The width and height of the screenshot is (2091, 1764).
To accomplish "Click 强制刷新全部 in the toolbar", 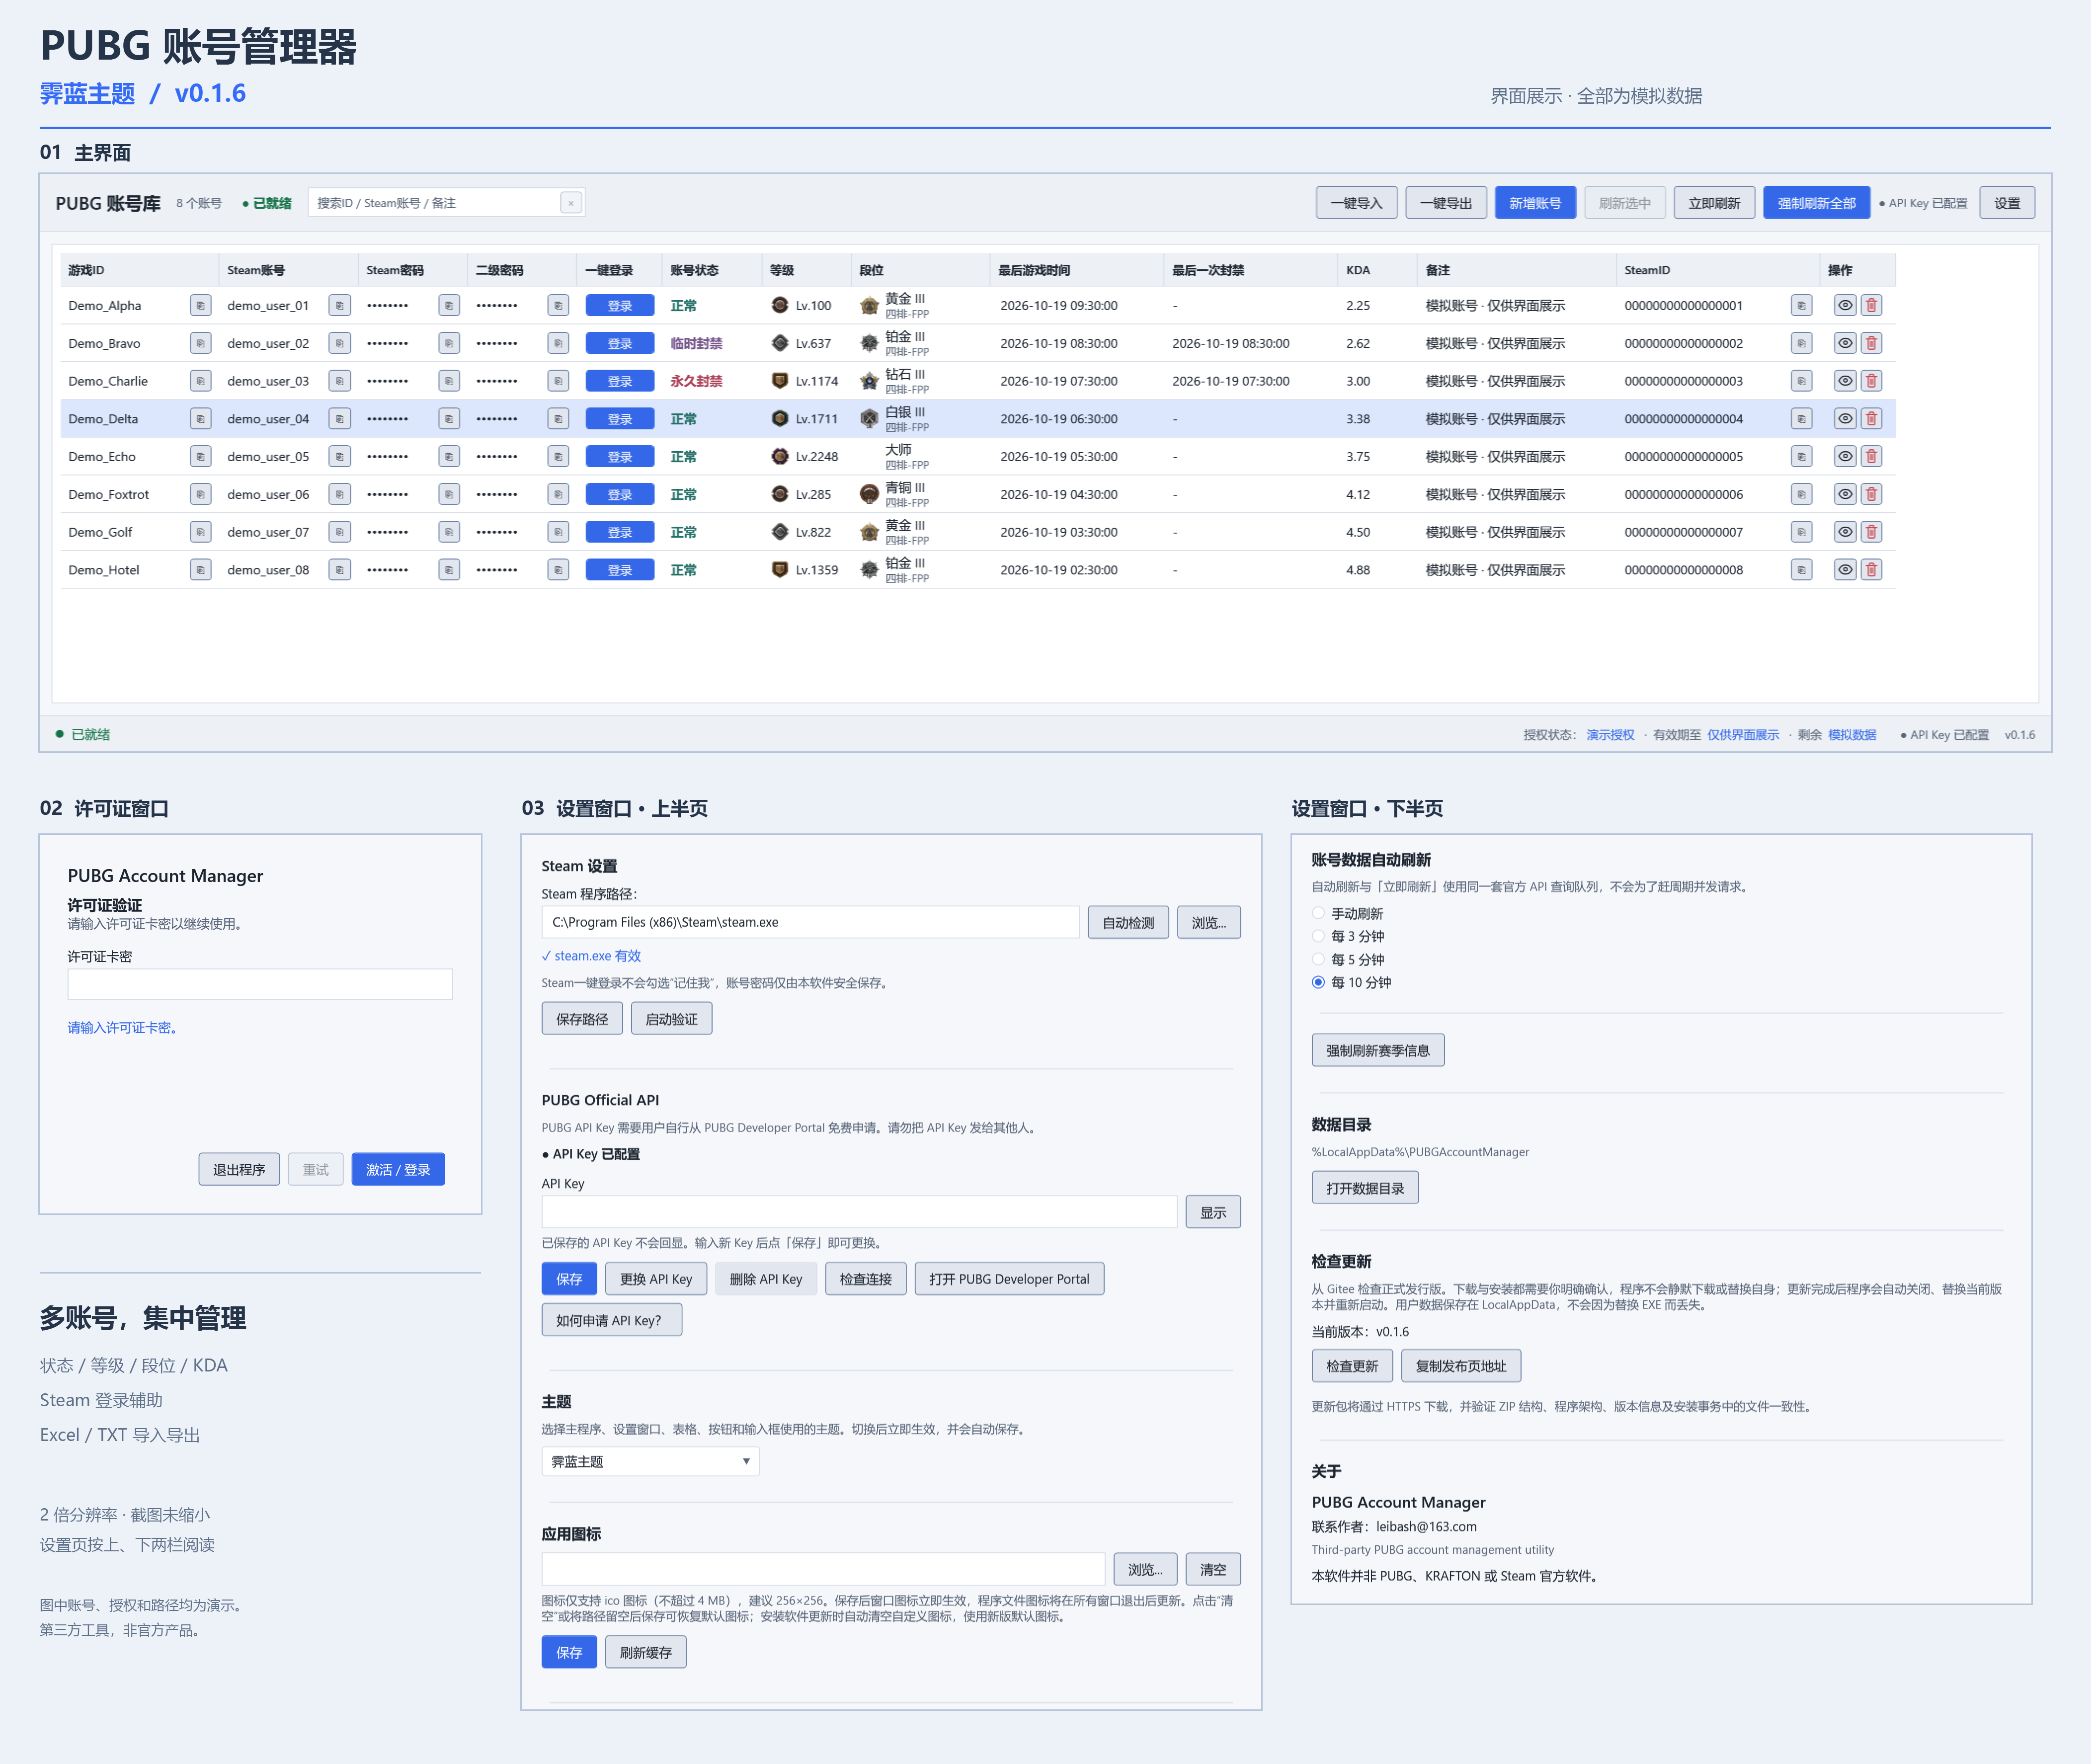I will click(1816, 203).
